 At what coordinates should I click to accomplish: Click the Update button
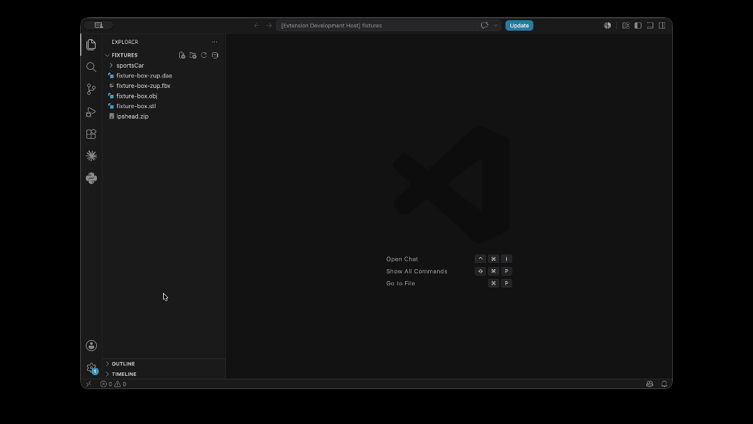(x=519, y=25)
